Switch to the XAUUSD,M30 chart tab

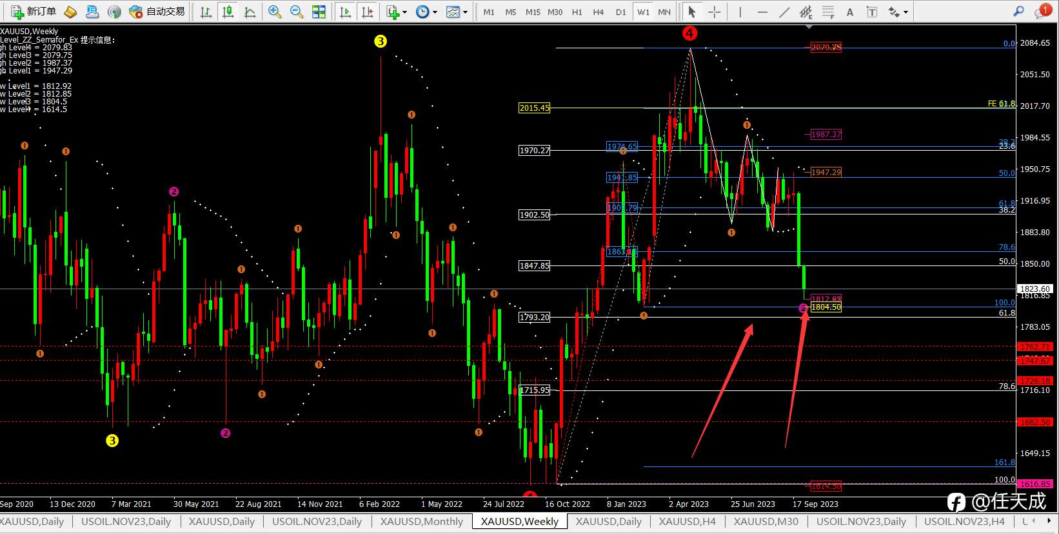(x=766, y=522)
